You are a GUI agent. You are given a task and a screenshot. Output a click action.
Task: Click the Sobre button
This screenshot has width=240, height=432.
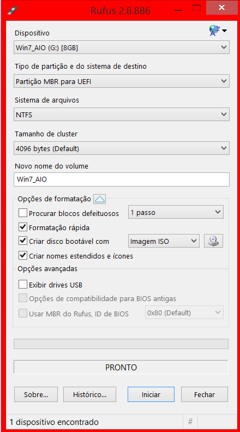pyautogui.click(x=36, y=394)
